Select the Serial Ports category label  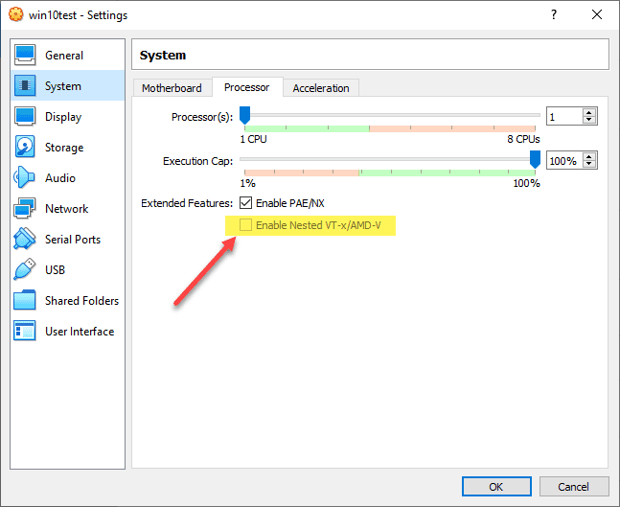[x=73, y=240]
